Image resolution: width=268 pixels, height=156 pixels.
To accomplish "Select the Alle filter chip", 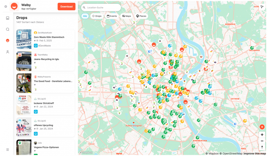I will coord(85,16).
